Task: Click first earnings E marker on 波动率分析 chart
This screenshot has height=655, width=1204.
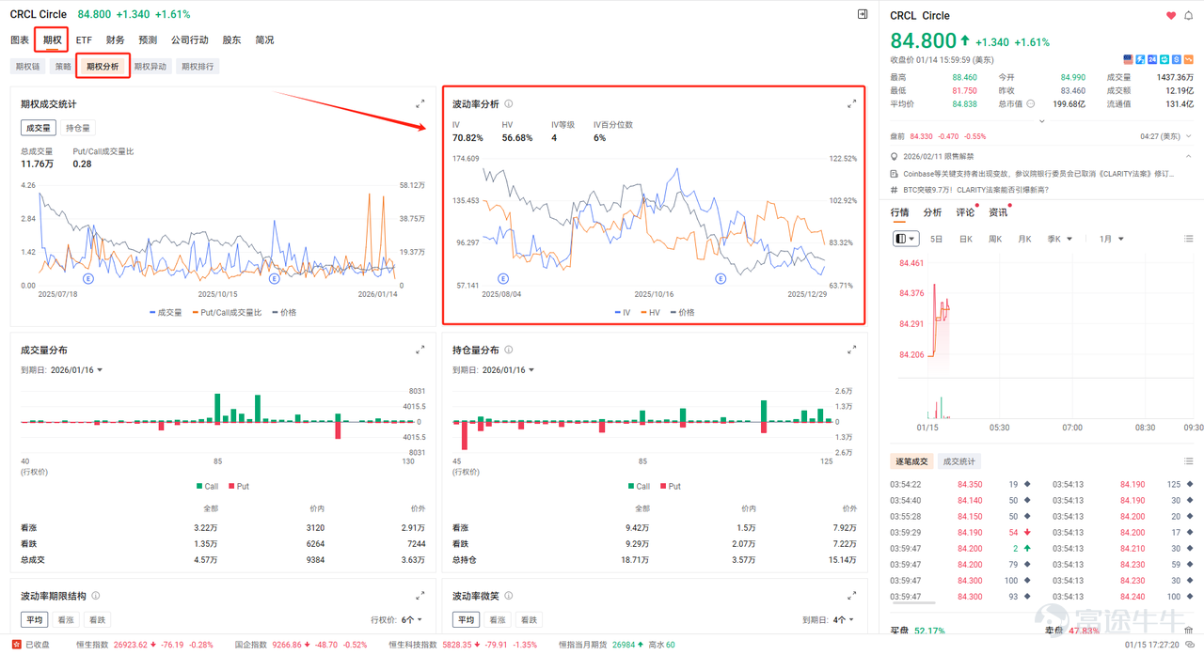Action: point(503,278)
